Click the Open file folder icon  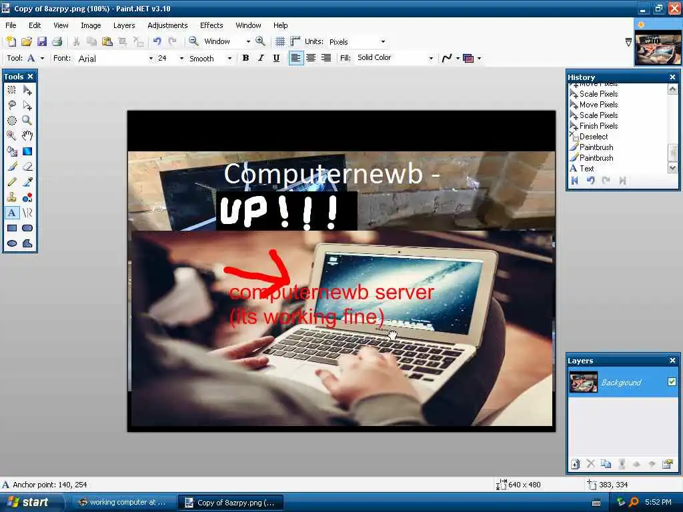[27, 41]
